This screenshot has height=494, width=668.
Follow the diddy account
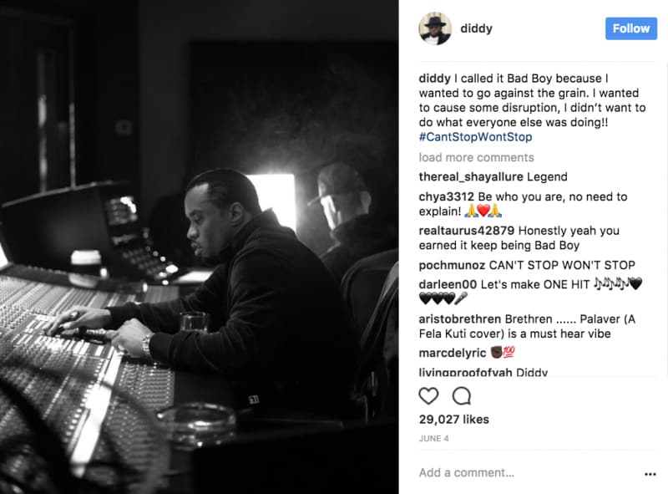pos(631,28)
